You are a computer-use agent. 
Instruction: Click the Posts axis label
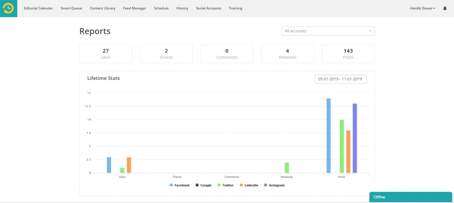342,177
